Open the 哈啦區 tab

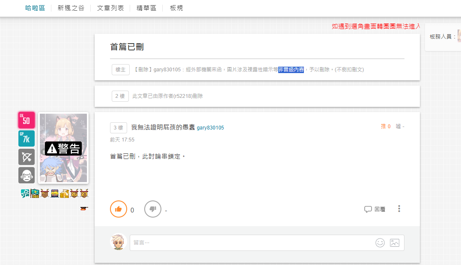point(35,8)
